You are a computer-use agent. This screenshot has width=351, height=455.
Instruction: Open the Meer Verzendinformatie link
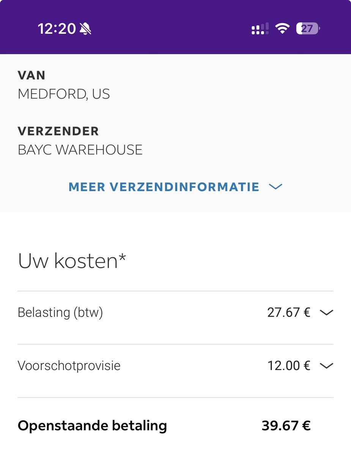point(164,187)
